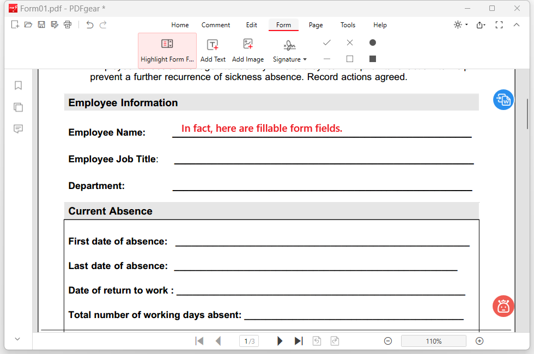Select the filled circle form symbol
Screen dimensions: 534x354
(373, 42)
